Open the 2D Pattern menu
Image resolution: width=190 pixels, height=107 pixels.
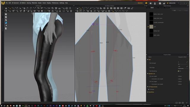(23, 3)
